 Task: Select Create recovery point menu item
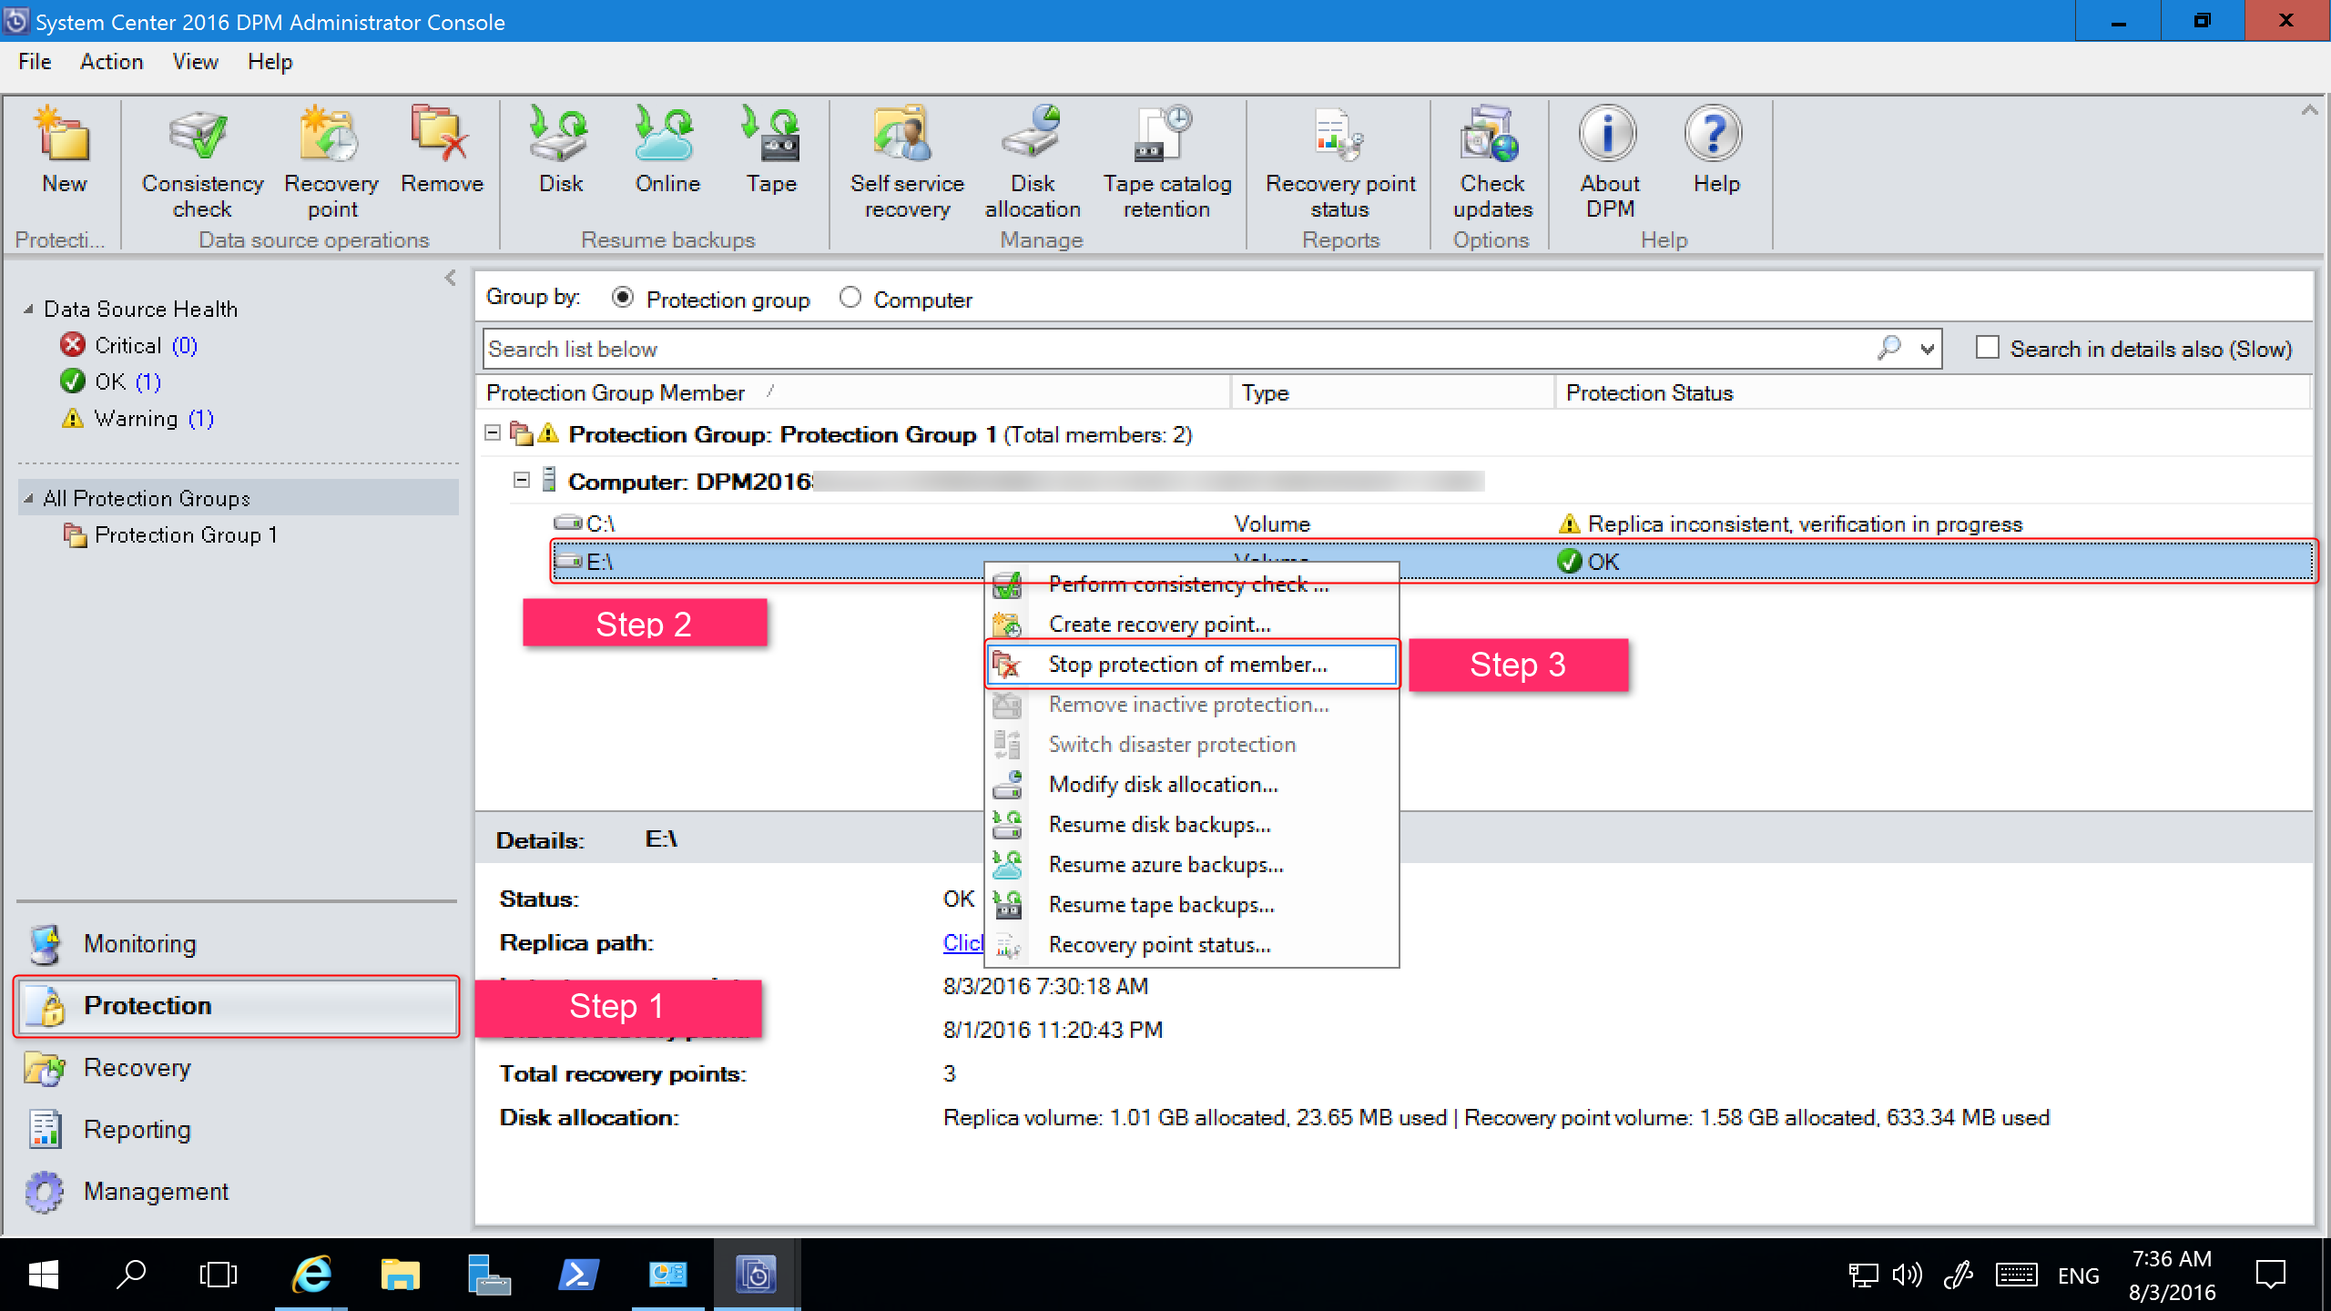pyautogui.click(x=1159, y=623)
